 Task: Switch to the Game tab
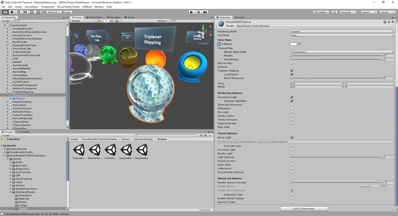129,17
